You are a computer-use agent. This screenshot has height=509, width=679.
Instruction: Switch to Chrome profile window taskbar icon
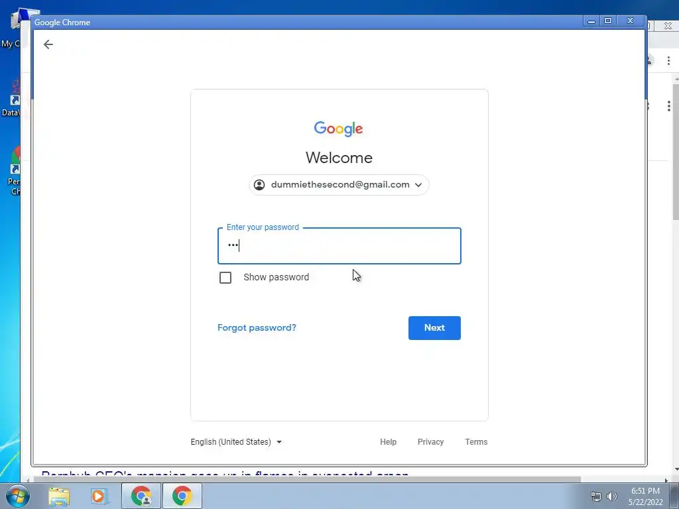[x=141, y=496]
